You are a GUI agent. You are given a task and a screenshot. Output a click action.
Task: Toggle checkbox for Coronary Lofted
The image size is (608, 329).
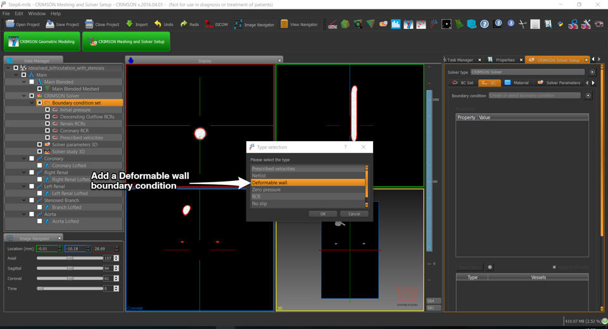pyautogui.click(x=39, y=166)
